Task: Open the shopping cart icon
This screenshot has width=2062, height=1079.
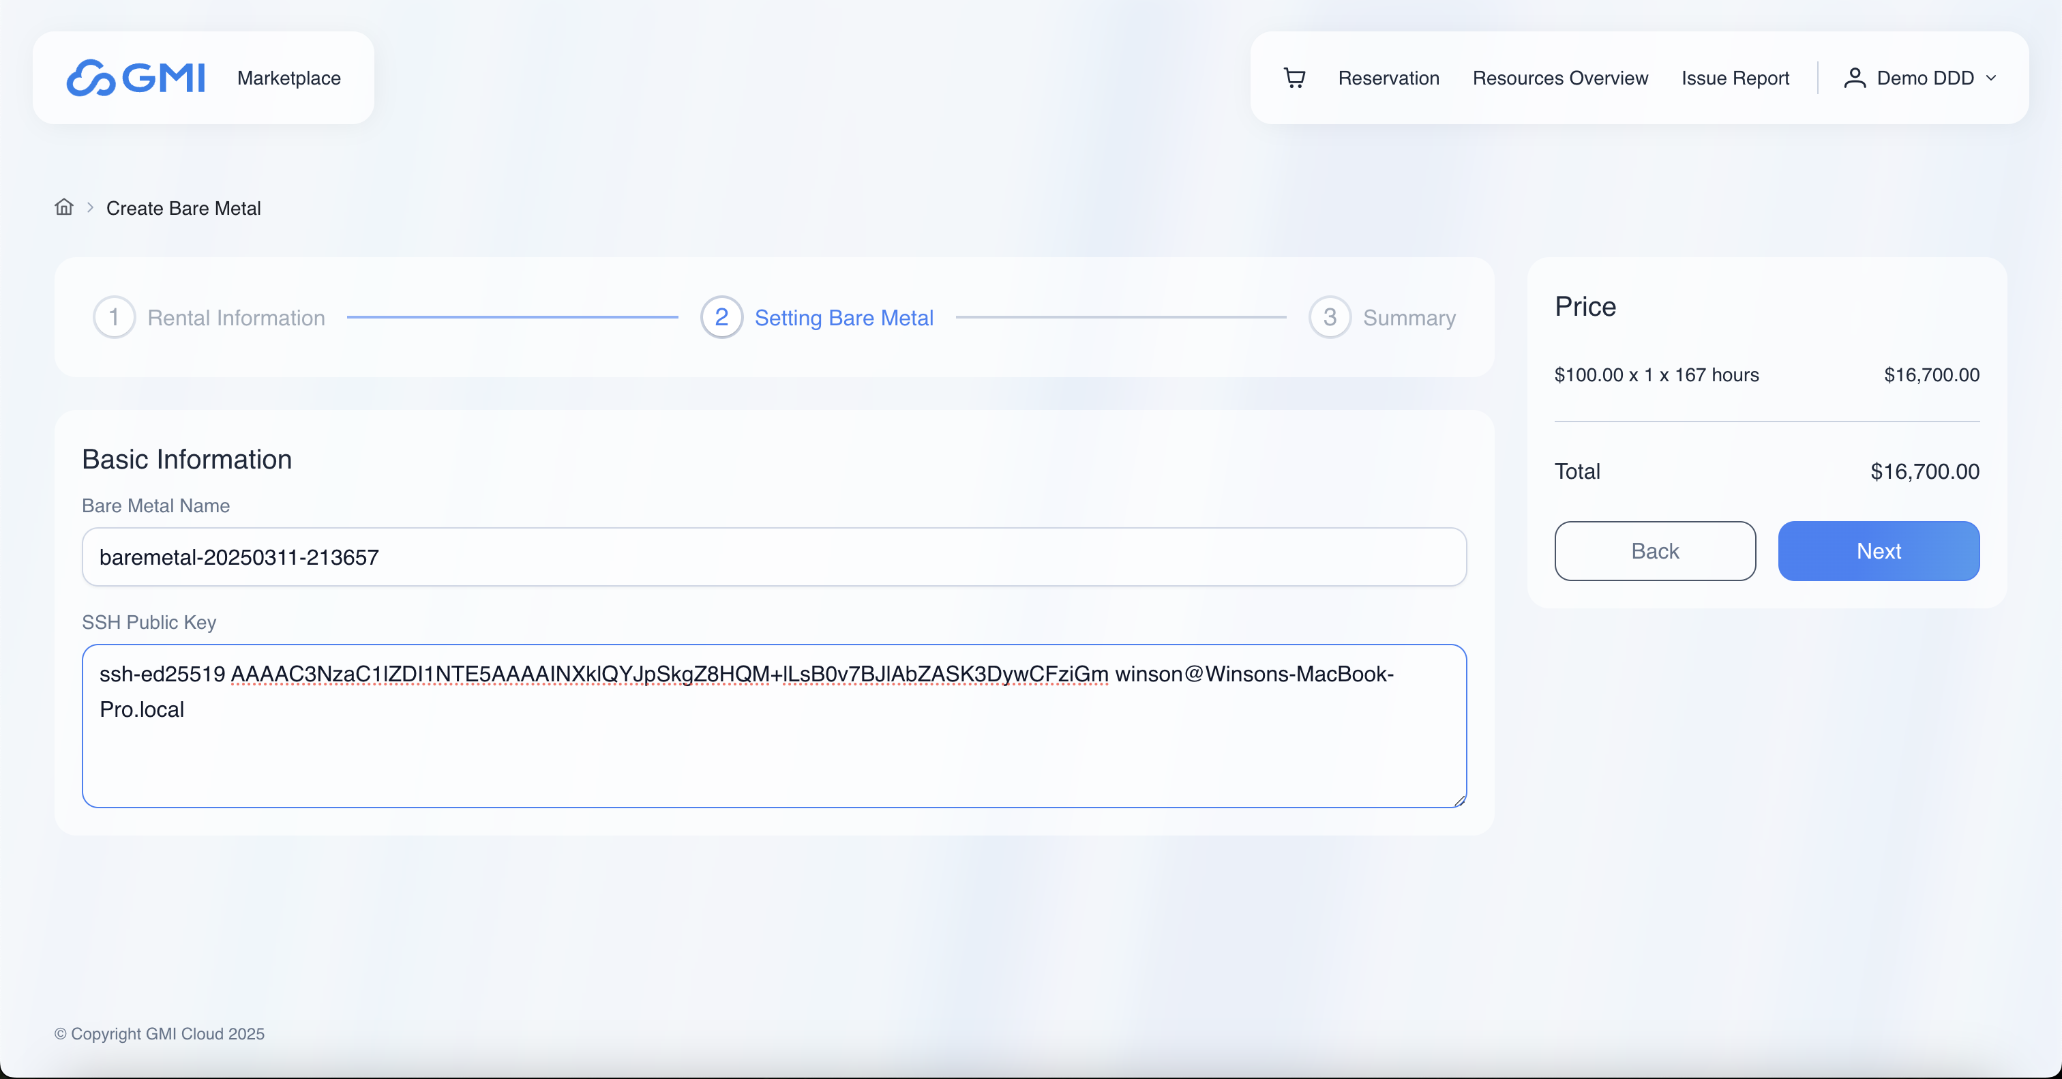Action: tap(1294, 78)
